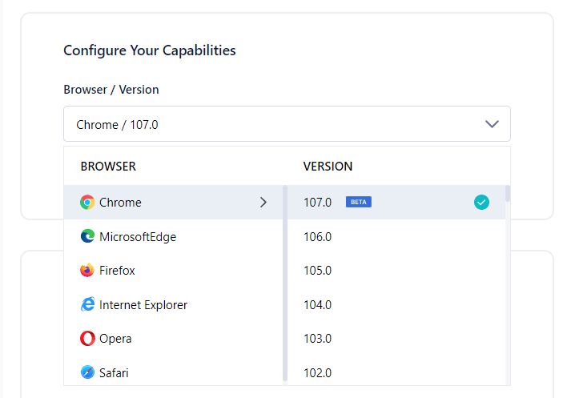Click the Chrome browser logo icon
Viewport: 567px width, 398px height.
point(87,203)
